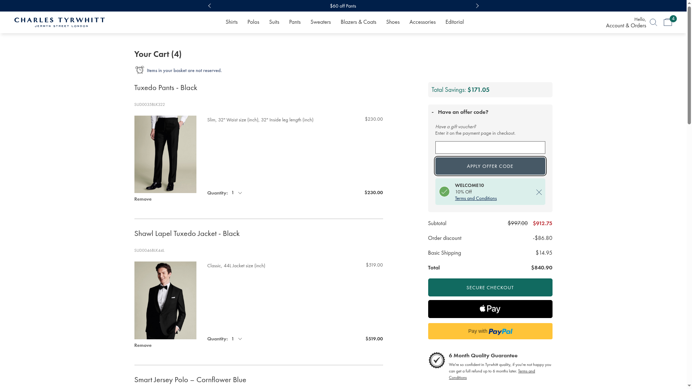Click the Apply Offer Code button
692x389 pixels.
point(490,166)
